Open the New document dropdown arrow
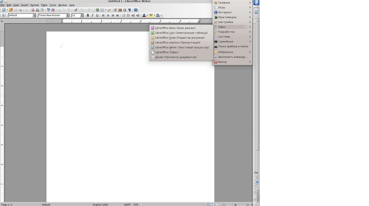This screenshot has height=206, width=369. click(x=7, y=10)
